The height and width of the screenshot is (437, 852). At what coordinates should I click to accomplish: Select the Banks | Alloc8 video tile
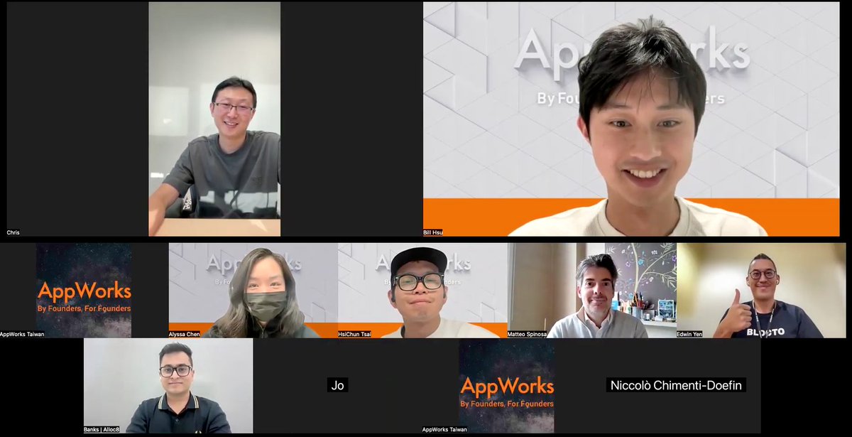[x=168, y=386]
